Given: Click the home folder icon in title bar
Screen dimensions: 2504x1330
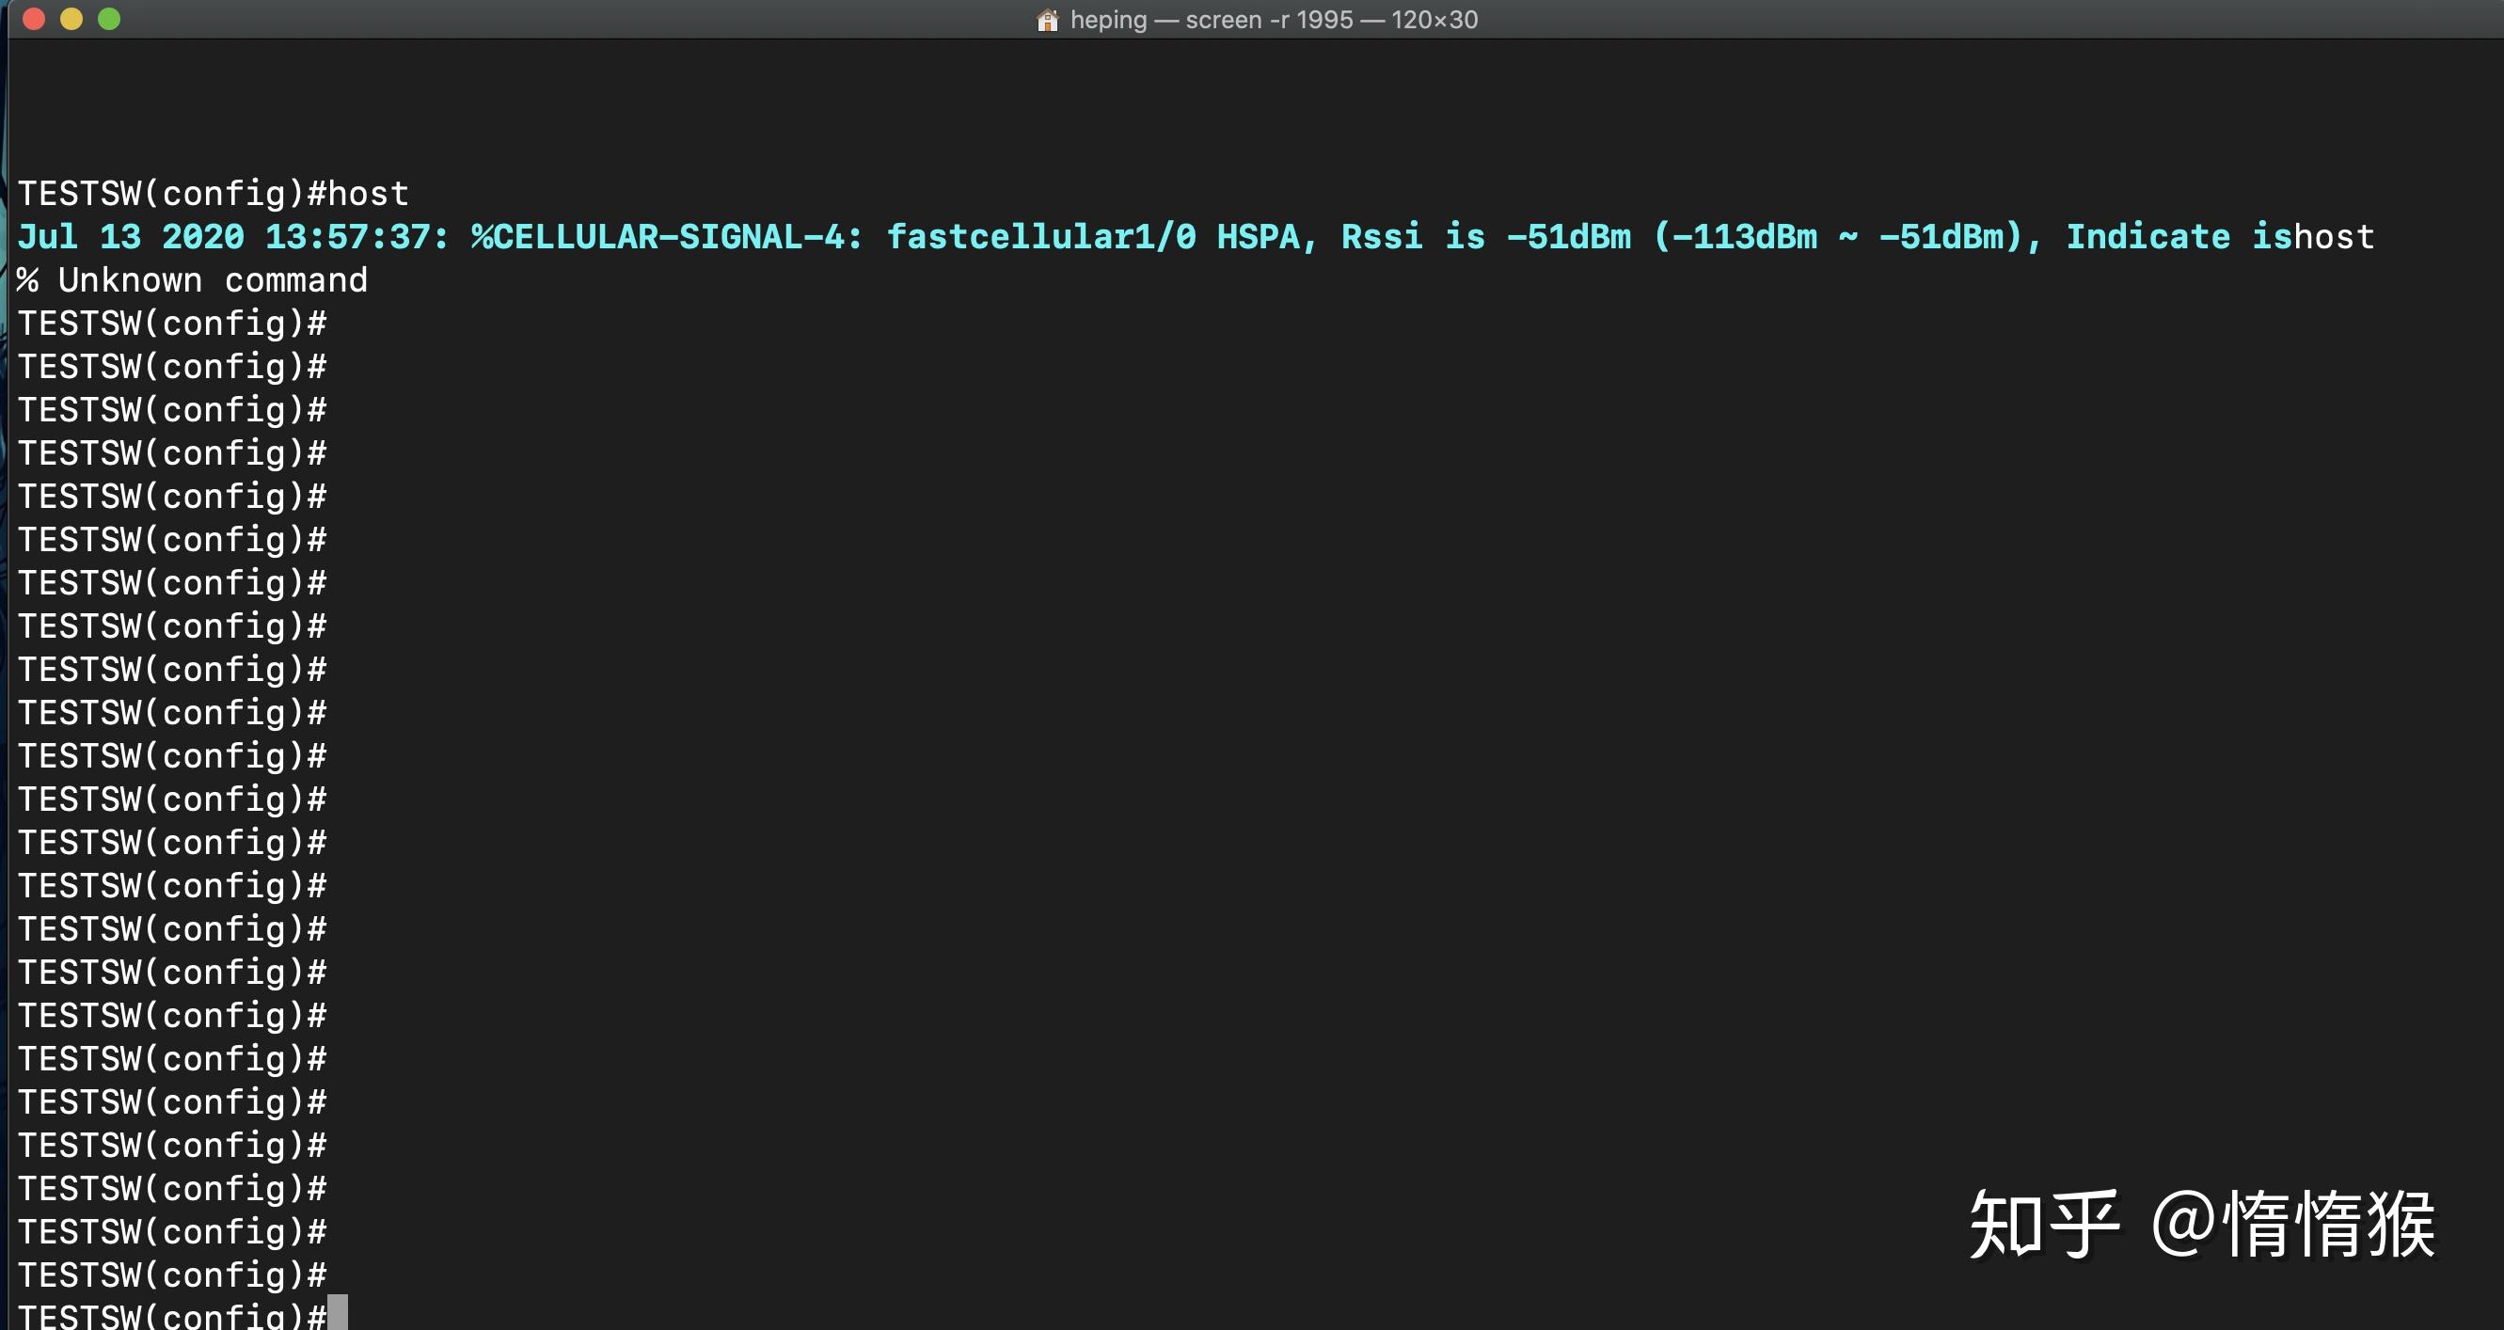Looking at the screenshot, I should 1047,20.
